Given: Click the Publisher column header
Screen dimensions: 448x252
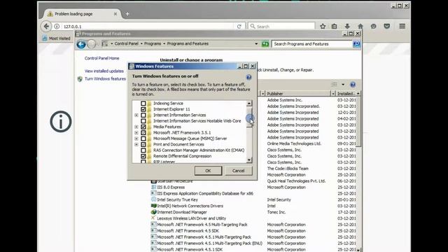Looking at the screenshot, I should (x=298, y=93).
